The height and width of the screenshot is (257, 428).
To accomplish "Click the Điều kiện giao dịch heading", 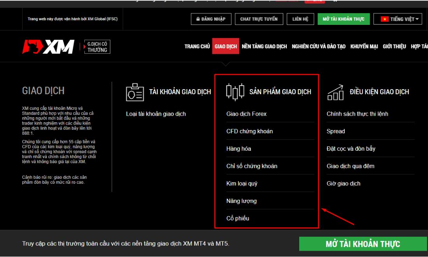I will click(x=379, y=92).
